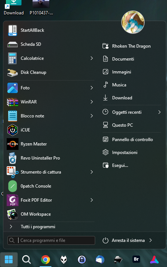This screenshot has width=167, height=267.
Task: Open Adobe Bridge from taskbar
Action: (136, 259)
